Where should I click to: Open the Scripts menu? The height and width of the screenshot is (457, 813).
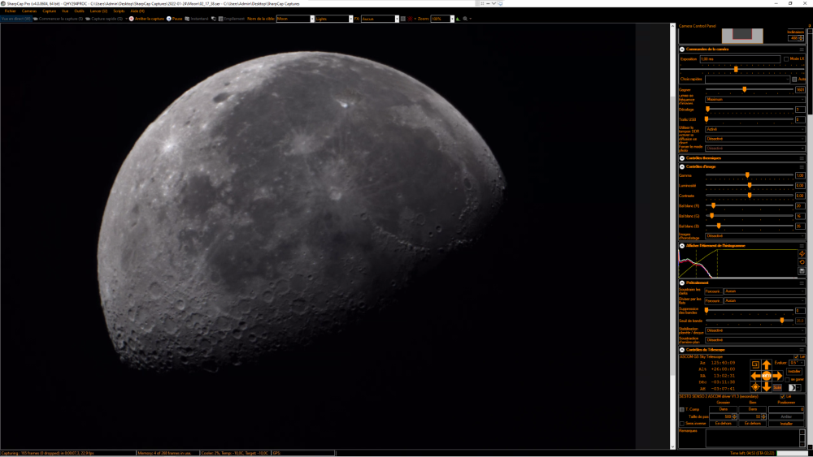tap(119, 11)
